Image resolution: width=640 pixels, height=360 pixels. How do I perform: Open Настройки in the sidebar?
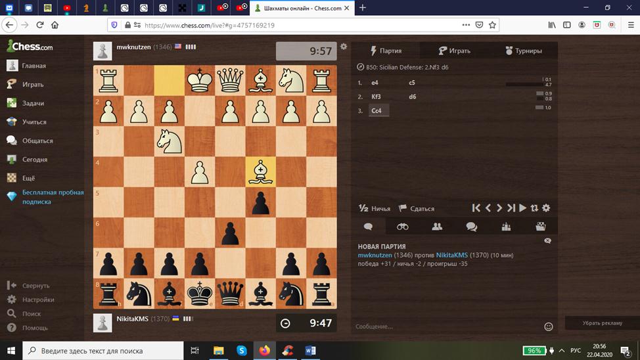31,300
